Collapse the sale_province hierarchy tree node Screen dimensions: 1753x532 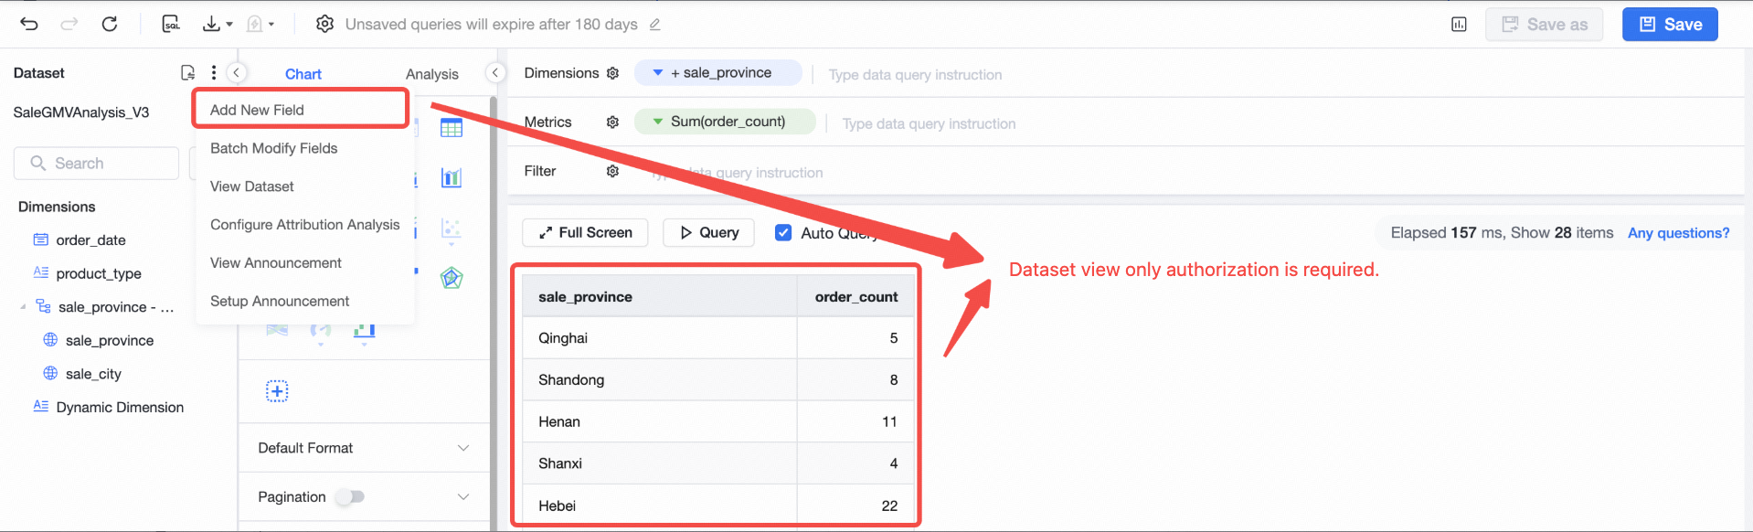pos(23,307)
